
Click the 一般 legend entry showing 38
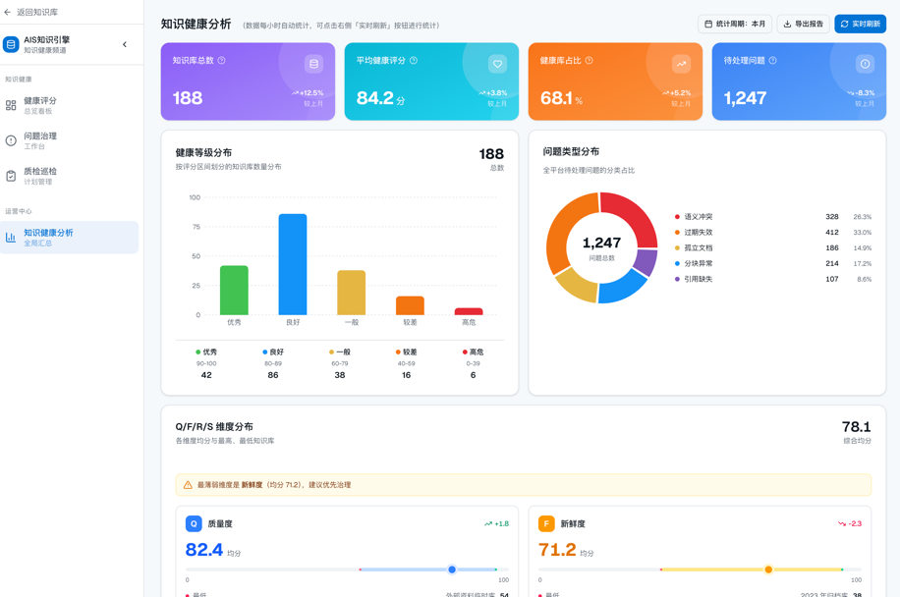click(340, 363)
